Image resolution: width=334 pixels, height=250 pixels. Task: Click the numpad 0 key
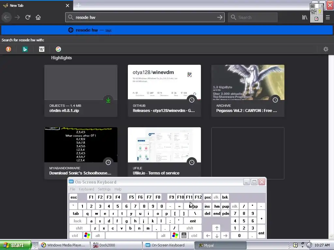click(239, 236)
